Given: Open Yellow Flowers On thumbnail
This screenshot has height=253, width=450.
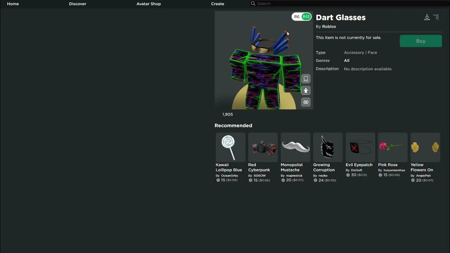Looking at the screenshot, I should (x=425, y=147).
